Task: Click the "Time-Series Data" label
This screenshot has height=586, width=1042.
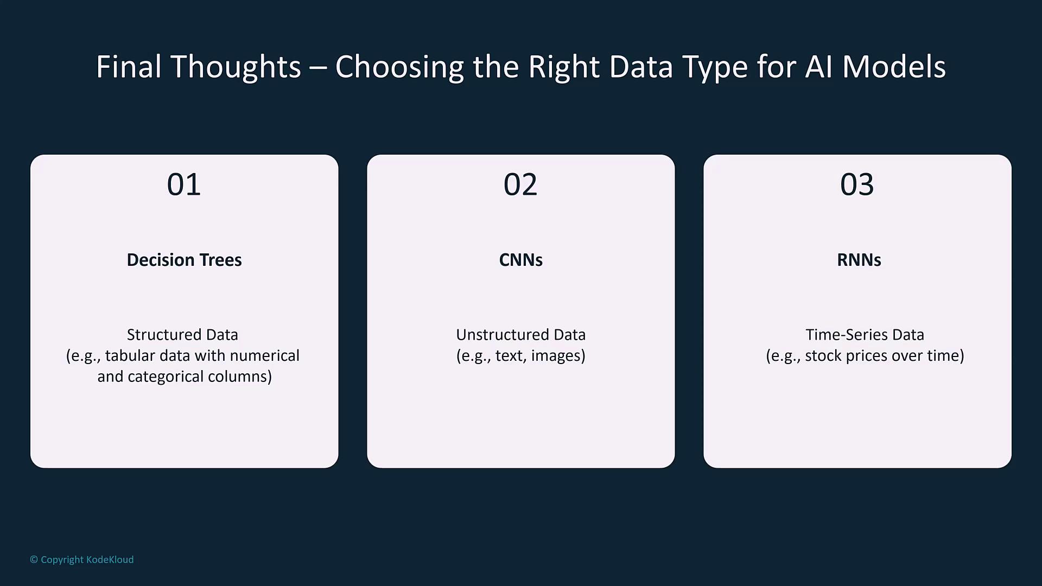Action: [865, 335]
